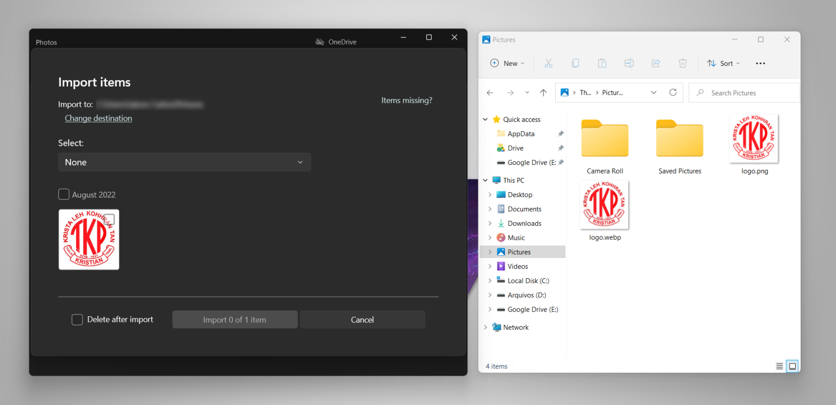Switch to details list view icon
This screenshot has height=405, width=836.
(x=779, y=366)
